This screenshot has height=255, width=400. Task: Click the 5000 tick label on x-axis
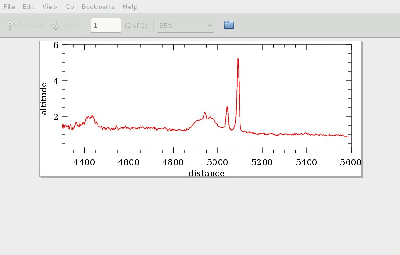click(218, 162)
